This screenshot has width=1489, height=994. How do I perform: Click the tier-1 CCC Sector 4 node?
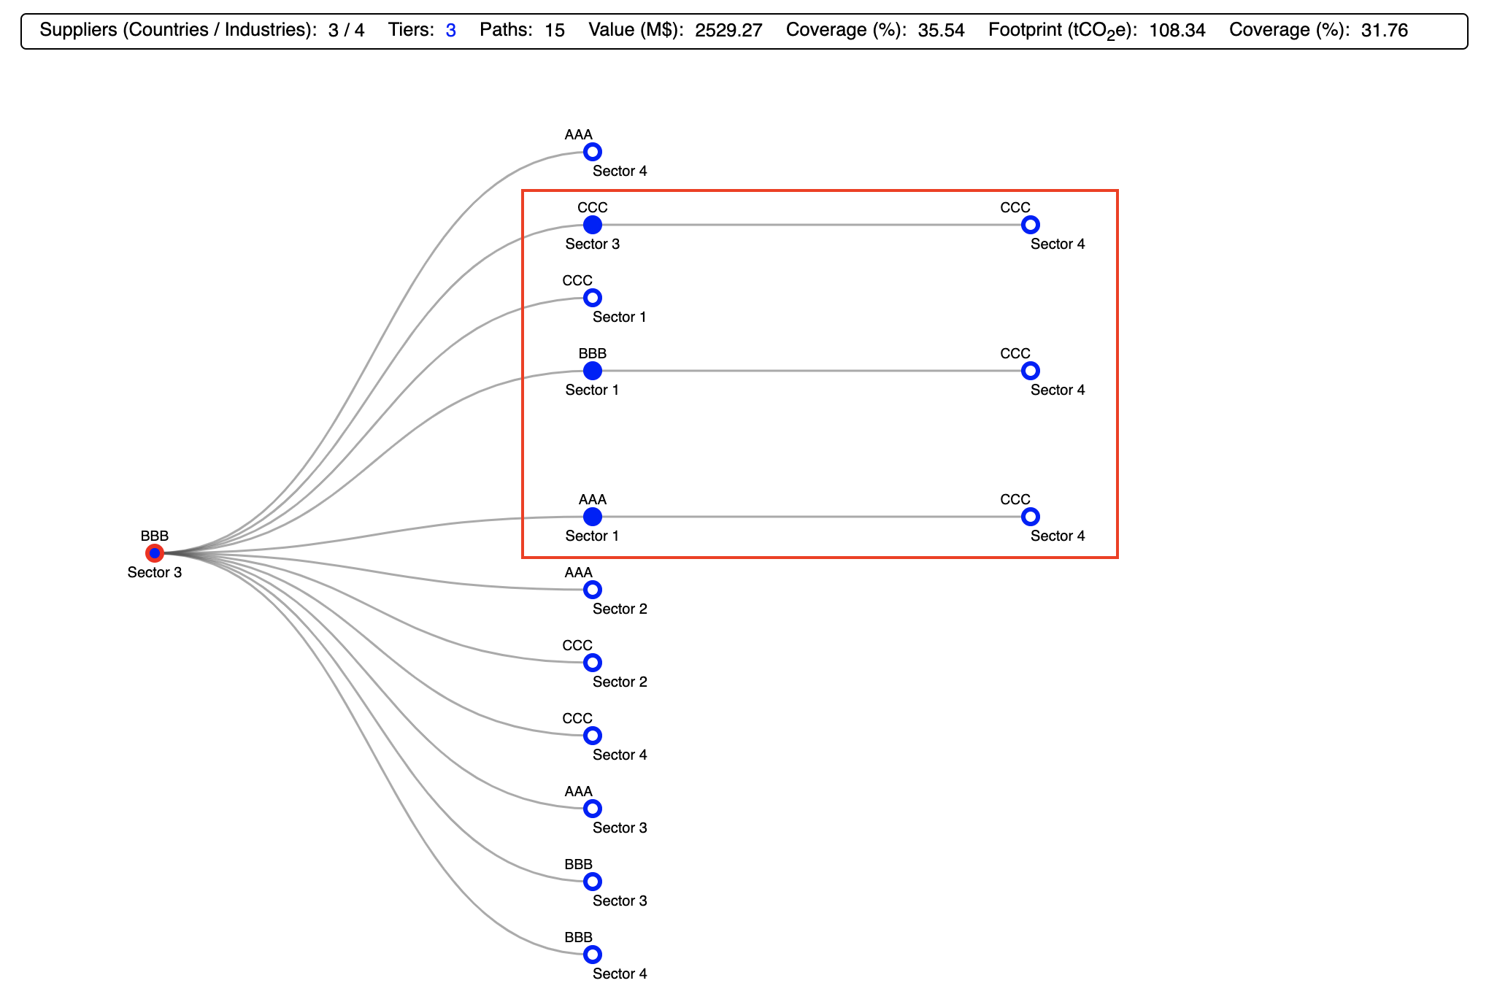[x=593, y=736]
